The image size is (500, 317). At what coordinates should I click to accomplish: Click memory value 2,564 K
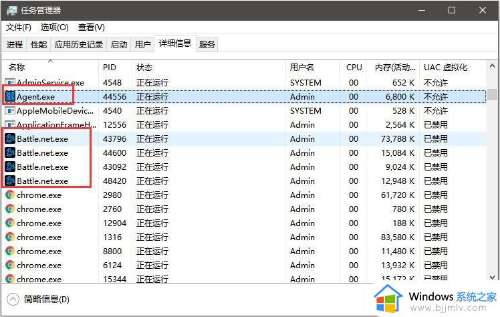400,125
